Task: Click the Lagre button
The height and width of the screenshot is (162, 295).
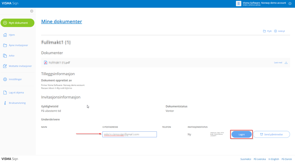Action: coord(242,134)
